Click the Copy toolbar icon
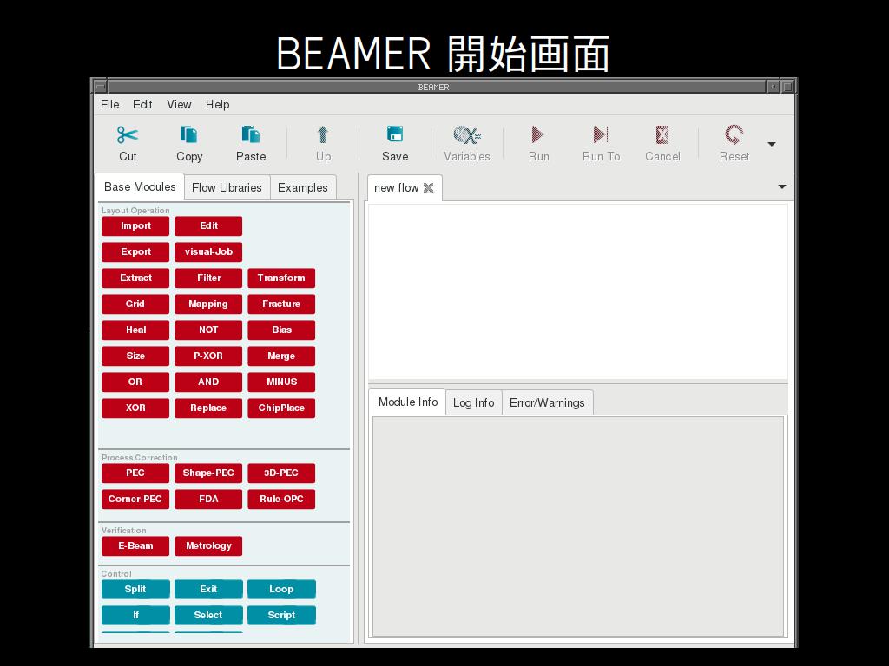Viewport: 889px width, 666px height. (188, 134)
